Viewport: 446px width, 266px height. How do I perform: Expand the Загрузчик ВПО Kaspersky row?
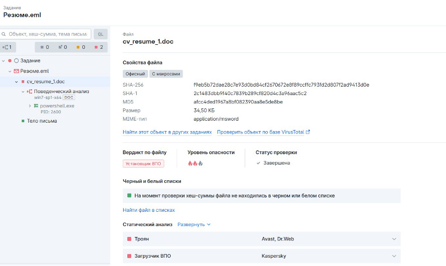[261, 256]
